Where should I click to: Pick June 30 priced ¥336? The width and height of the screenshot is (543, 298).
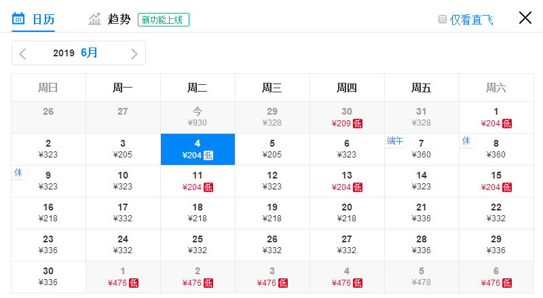(48, 277)
